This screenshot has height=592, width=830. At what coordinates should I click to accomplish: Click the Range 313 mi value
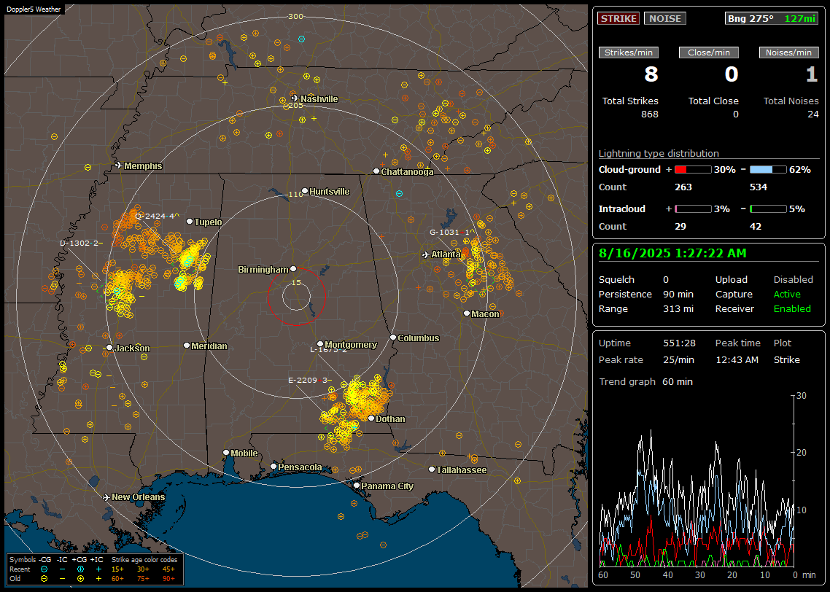coord(678,308)
